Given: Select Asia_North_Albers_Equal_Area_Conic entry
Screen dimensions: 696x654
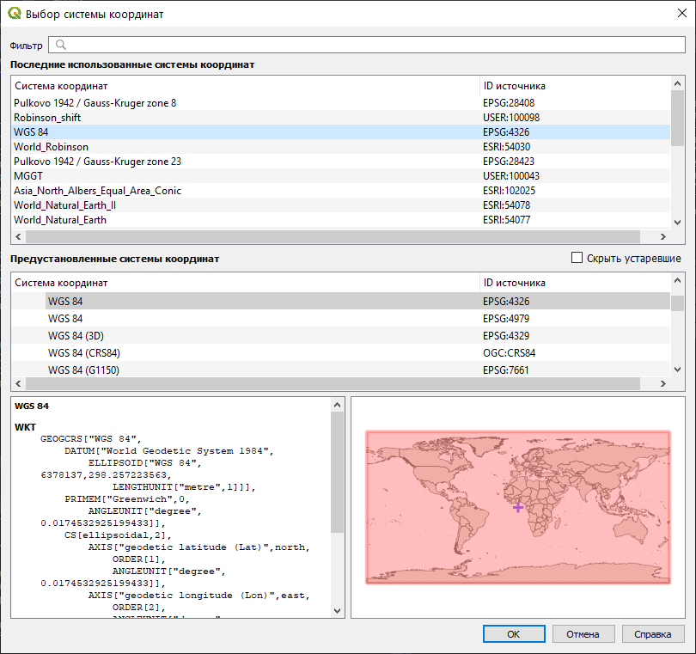Looking at the screenshot, I should click(97, 191).
